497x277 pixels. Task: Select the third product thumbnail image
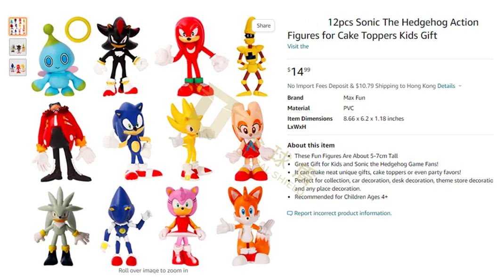pyautogui.click(x=18, y=67)
